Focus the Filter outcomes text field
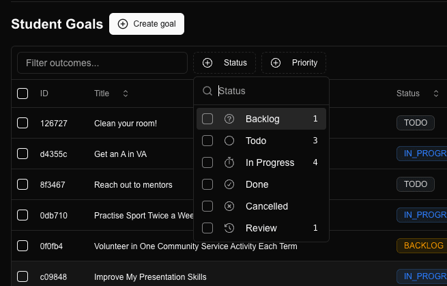The width and height of the screenshot is (447, 286). click(x=102, y=63)
